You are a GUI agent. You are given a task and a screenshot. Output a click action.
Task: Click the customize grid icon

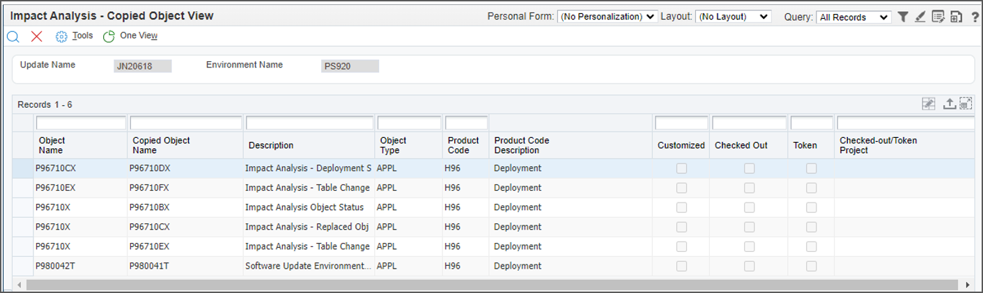pyautogui.click(x=929, y=104)
